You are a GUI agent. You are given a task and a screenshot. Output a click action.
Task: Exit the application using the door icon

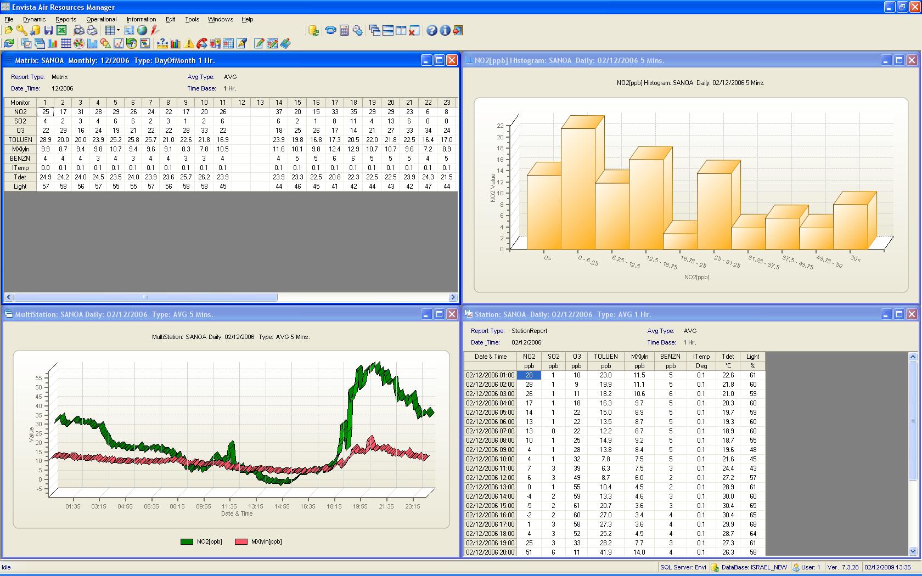[x=459, y=31]
